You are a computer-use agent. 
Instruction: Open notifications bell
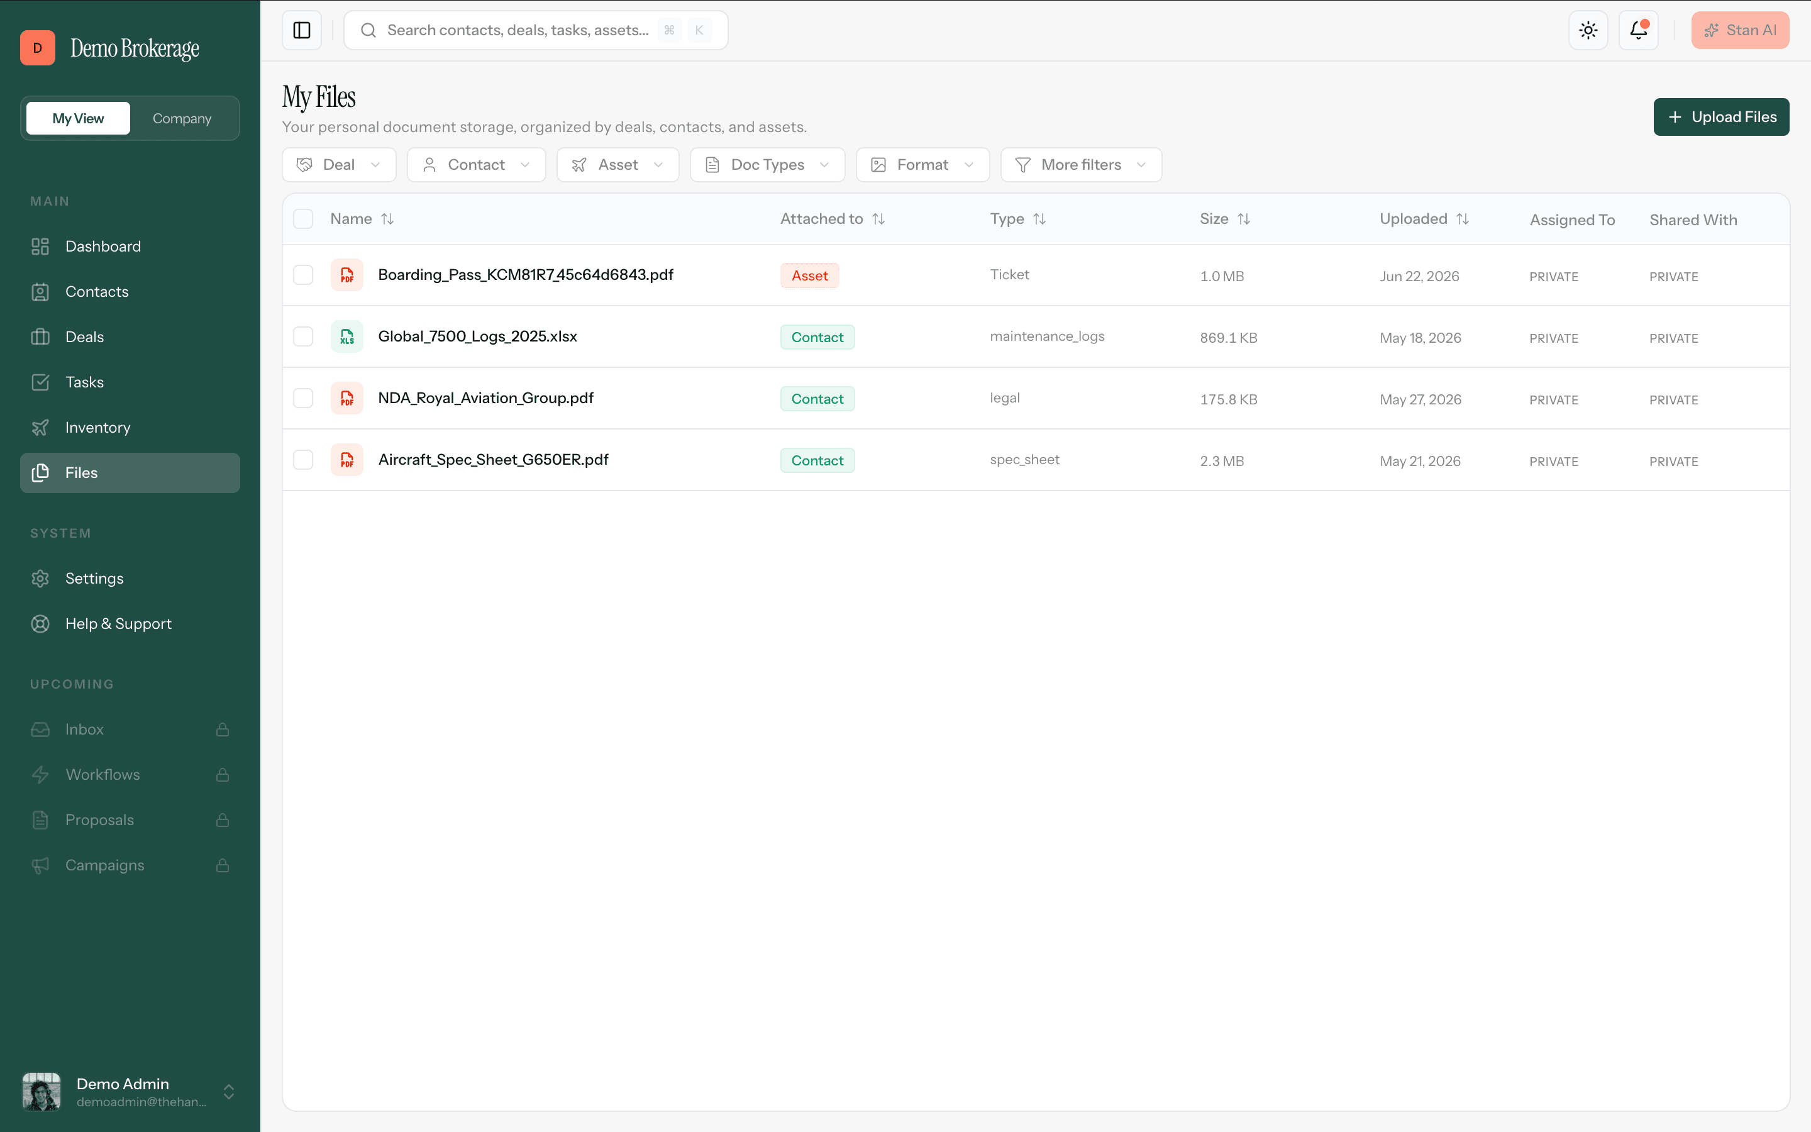tap(1638, 30)
